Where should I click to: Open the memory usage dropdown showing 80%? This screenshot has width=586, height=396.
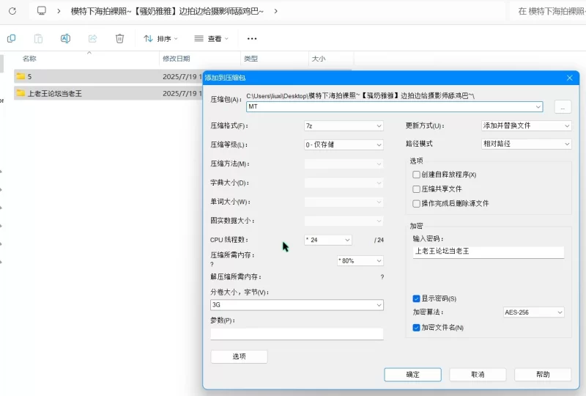(360, 260)
